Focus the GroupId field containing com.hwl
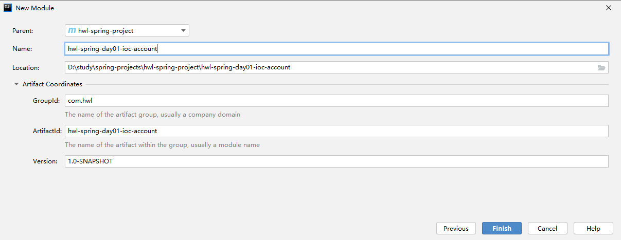The image size is (621, 240). coord(336,101)
